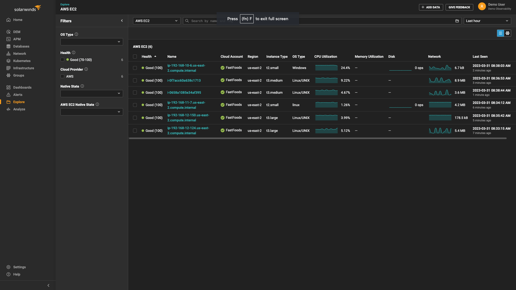Open instance i-0f7acc60a638c1713 details link
Image resolution: width=516 pixels, height=290 pixels.
[x=184, y=80]
